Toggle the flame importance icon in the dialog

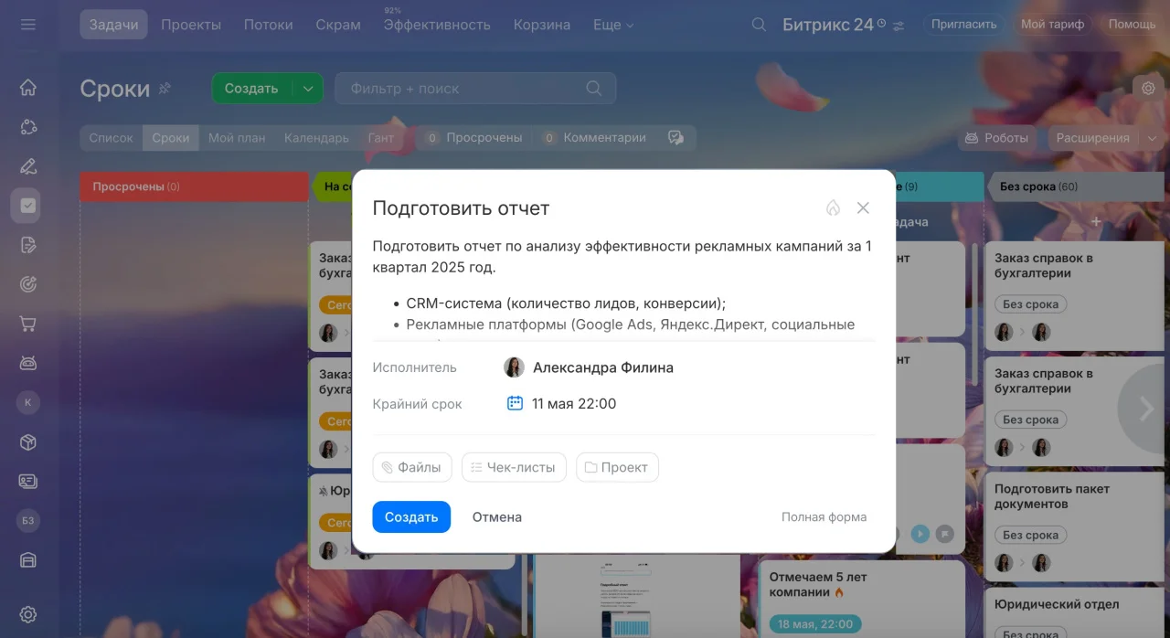click(833, 207)
